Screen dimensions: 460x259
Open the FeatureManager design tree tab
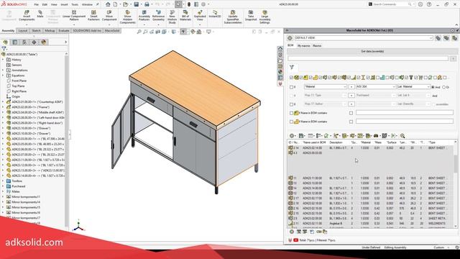pyautogui.click(x=5, y=42)
